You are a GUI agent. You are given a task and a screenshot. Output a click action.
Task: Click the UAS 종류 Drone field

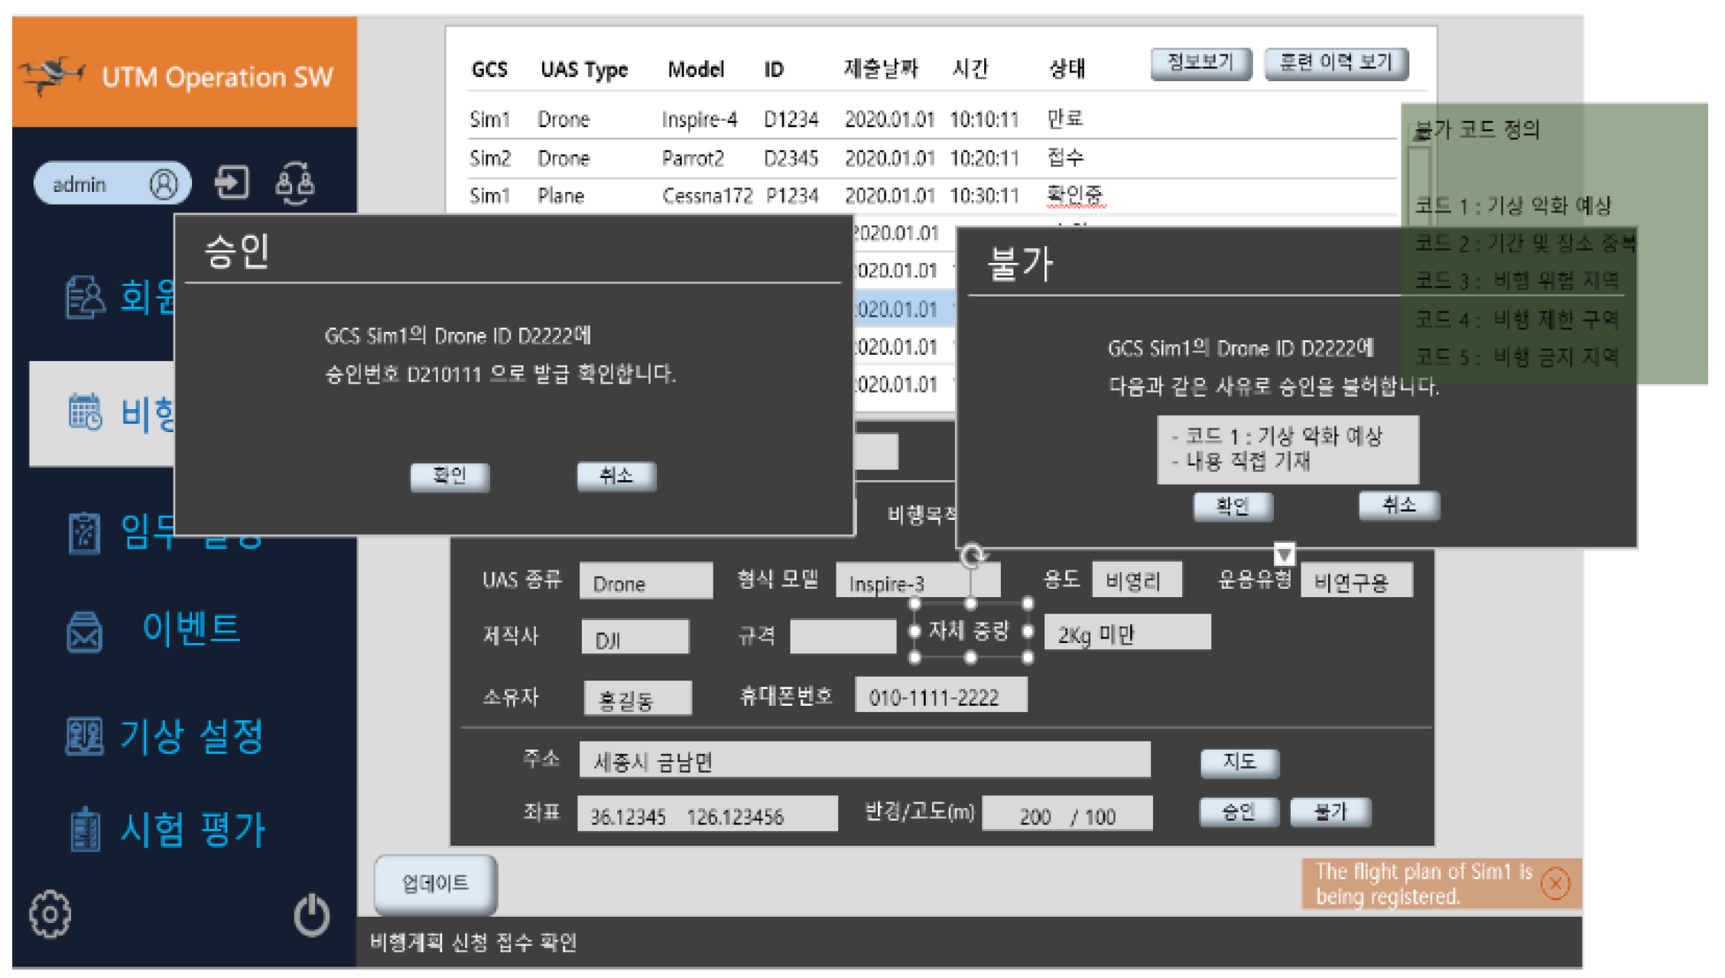(646, 581)
